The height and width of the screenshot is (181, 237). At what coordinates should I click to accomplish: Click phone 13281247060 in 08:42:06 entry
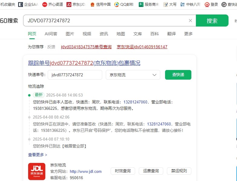click(x=159, y=124)
